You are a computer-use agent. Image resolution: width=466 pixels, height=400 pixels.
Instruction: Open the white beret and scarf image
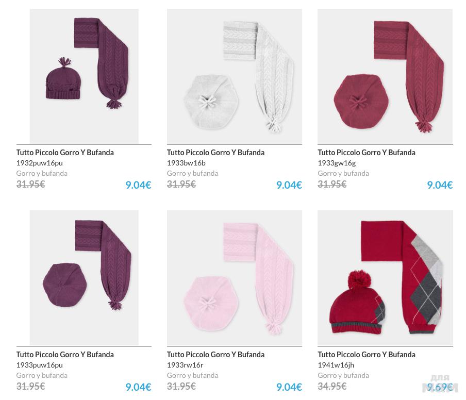(x=235, y=76)
